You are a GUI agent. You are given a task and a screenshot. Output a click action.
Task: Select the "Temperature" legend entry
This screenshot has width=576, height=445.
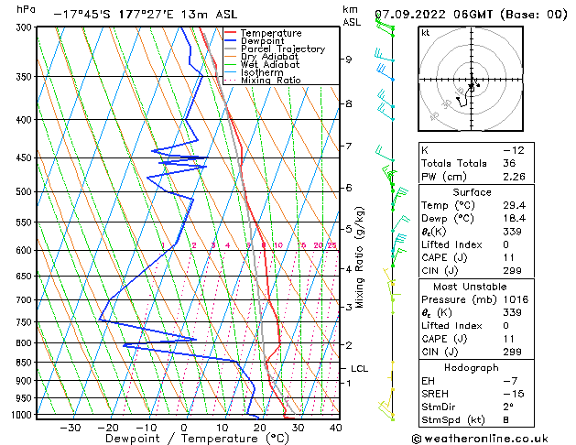271,33
